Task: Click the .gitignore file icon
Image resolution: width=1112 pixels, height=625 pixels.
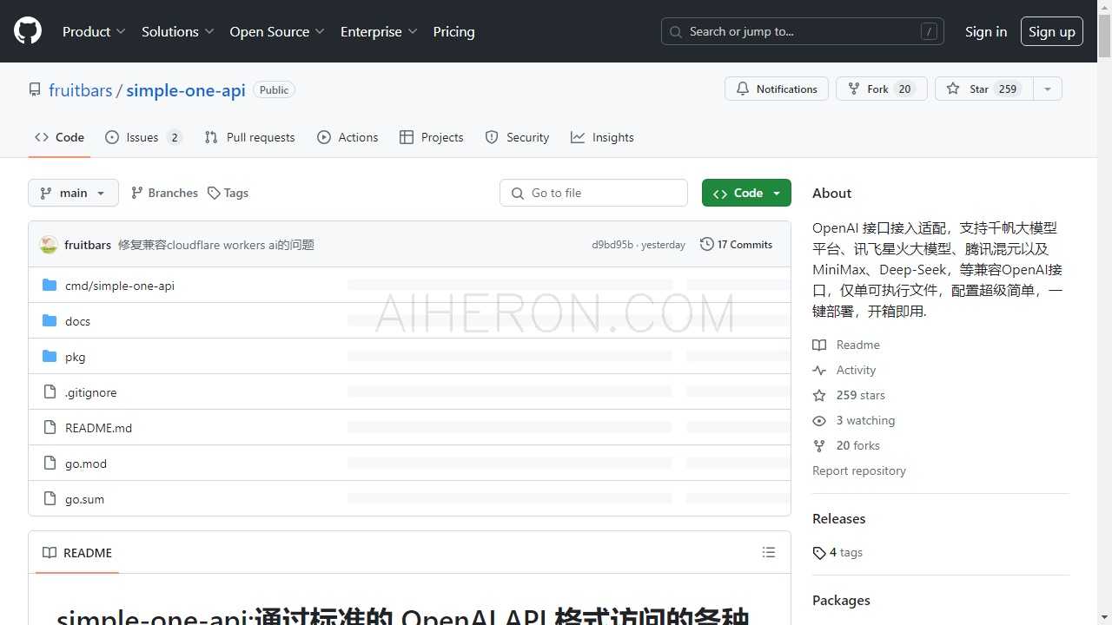Action: coord(50,392)
